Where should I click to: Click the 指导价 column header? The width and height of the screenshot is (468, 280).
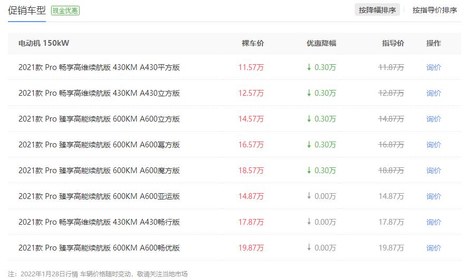(393, 43)
